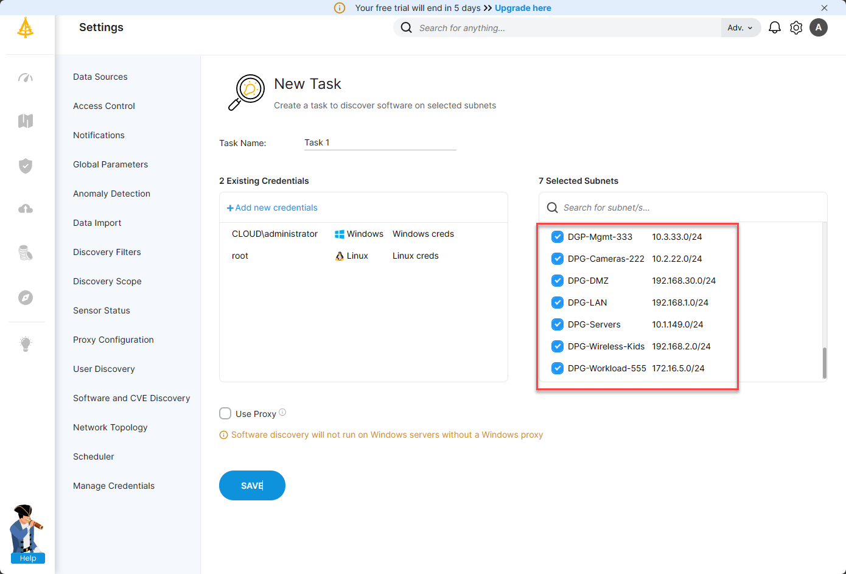Select the CLOUD\administrator credential row
Viewport: 846px width, 574px height.
coord(363,234)
